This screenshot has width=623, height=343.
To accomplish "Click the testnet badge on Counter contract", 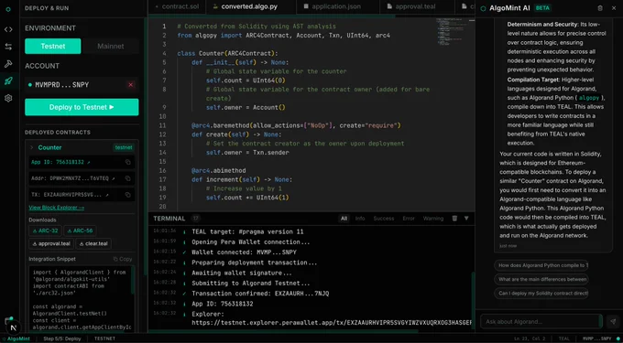I will point(124,147).
